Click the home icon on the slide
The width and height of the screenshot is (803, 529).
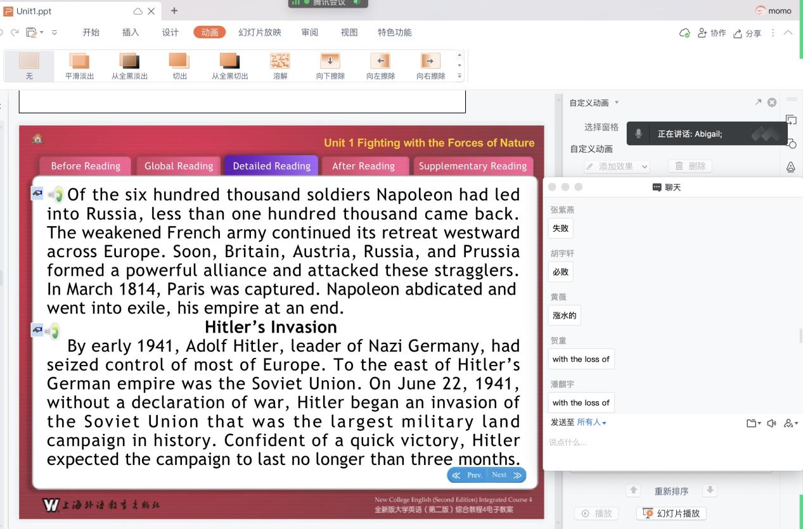(37, 139)
